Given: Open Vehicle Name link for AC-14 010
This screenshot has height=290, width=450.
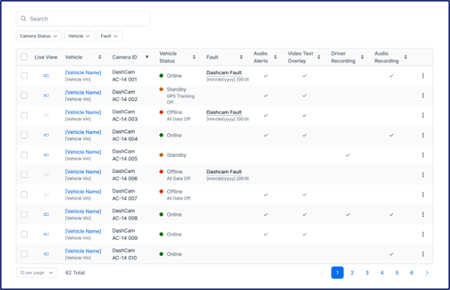Looking at the screenshot, I should (83, 251).
